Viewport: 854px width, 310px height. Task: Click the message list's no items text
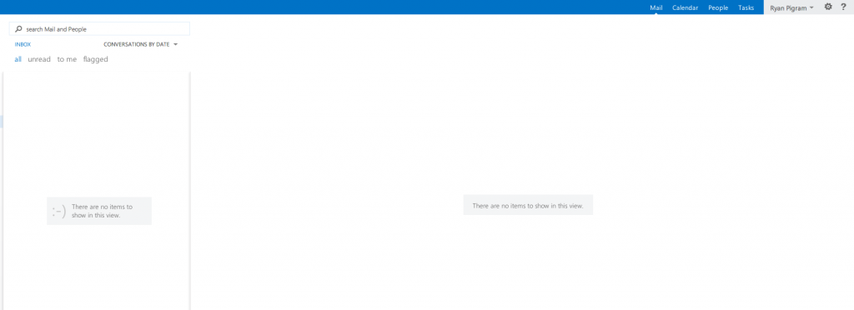[102, 211]
